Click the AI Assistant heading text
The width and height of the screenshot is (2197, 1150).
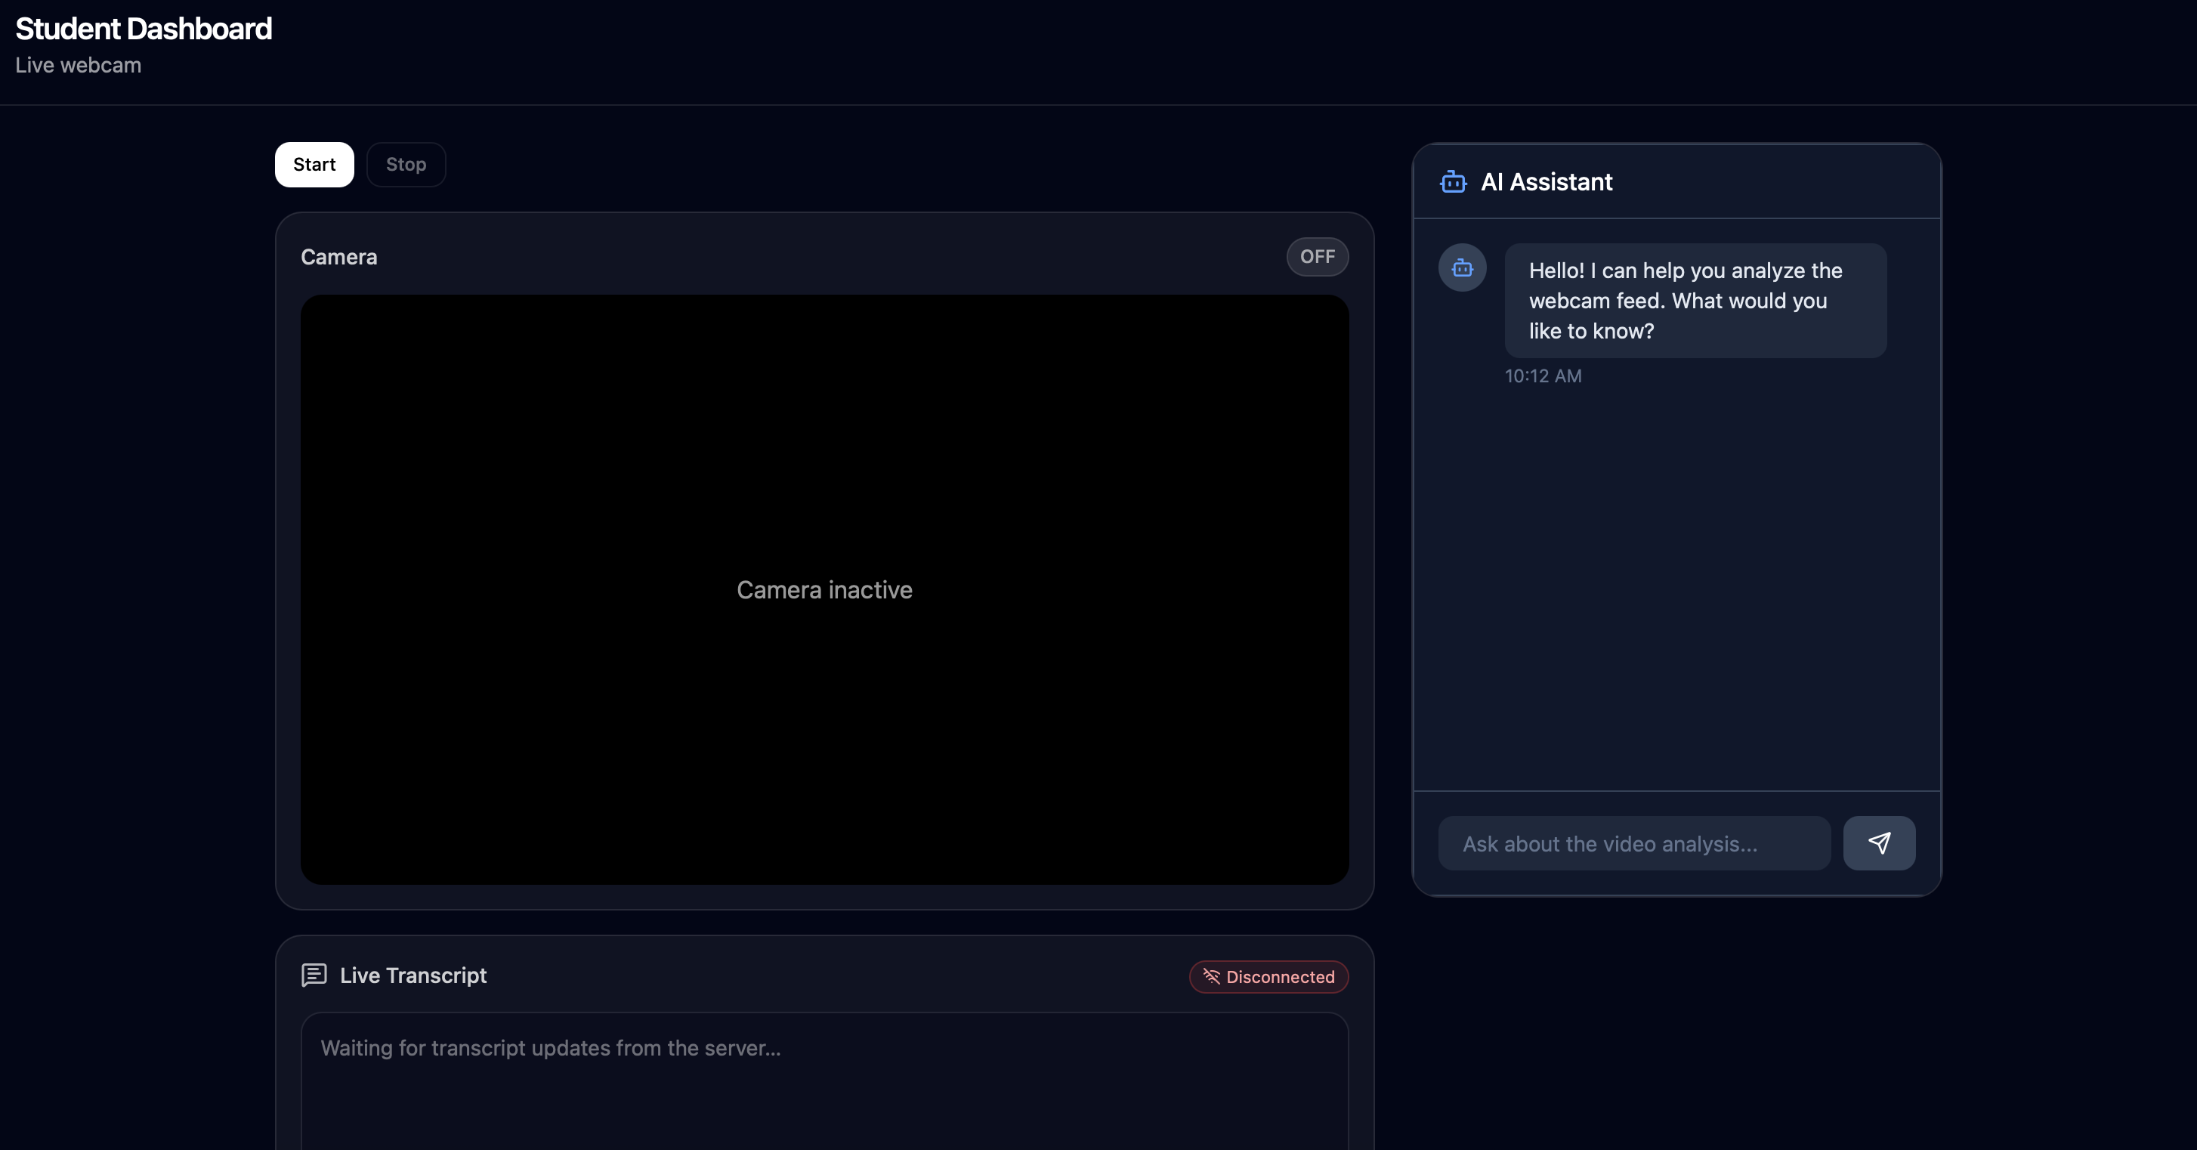coord(1546,181)
